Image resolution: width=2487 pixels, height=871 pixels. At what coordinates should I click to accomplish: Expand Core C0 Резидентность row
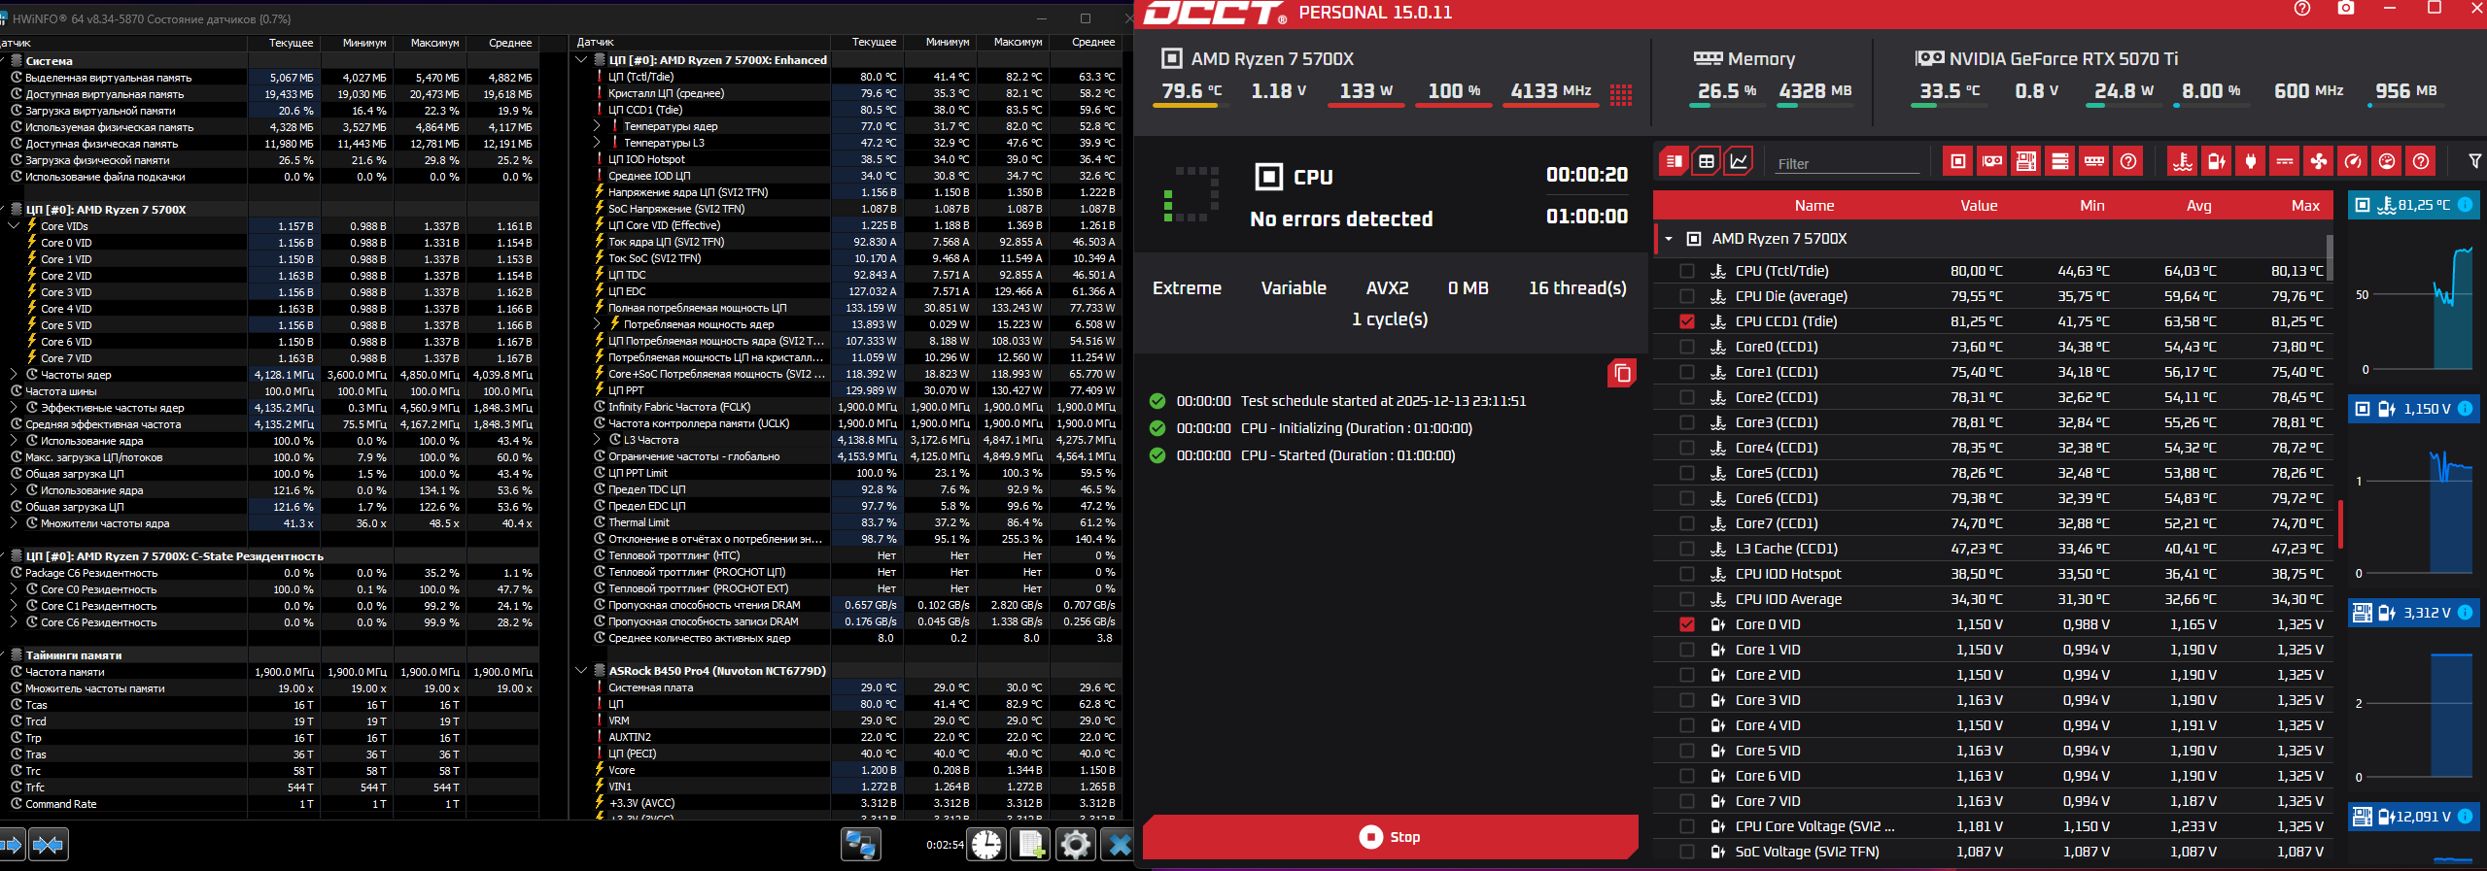14,589
